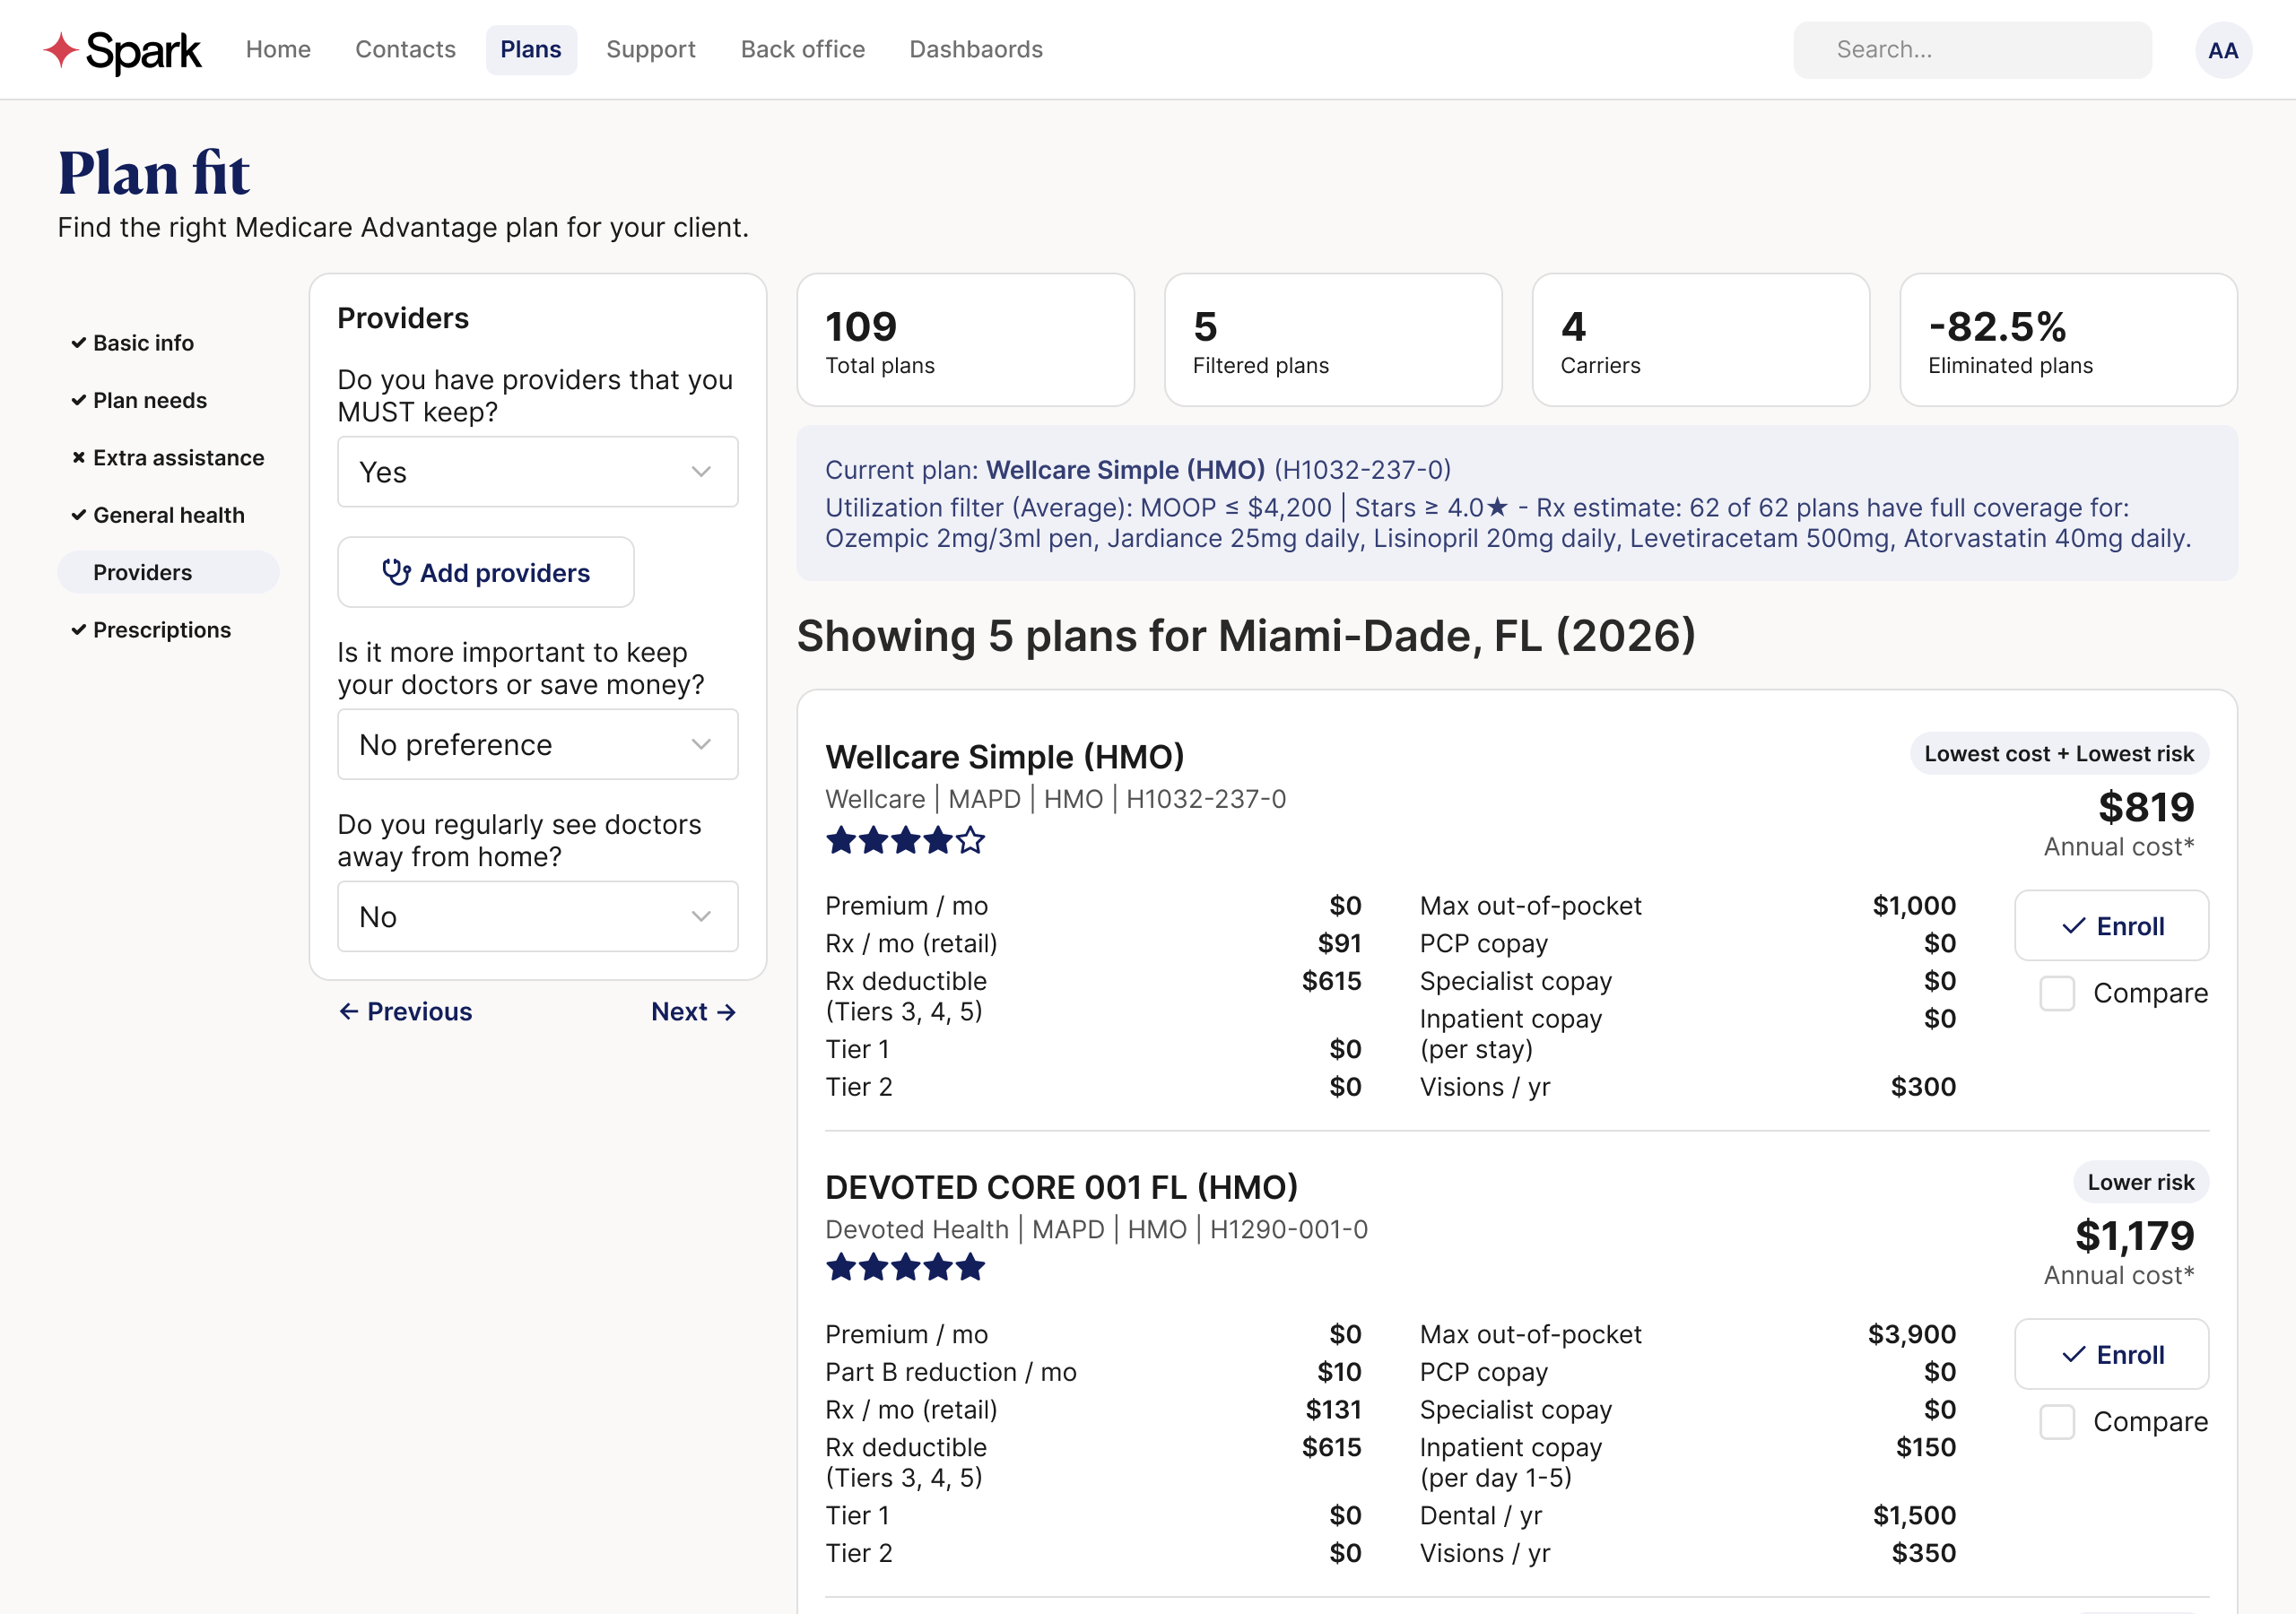This screenshot has height=1614, width=2296.
Task: Click the Showing 5 plans heading
Action: pos(1246,635)
